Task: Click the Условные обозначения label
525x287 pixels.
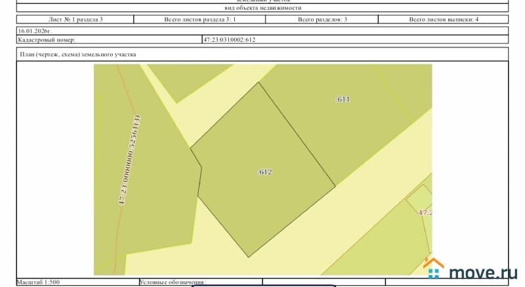Action: tap(173, 282)
